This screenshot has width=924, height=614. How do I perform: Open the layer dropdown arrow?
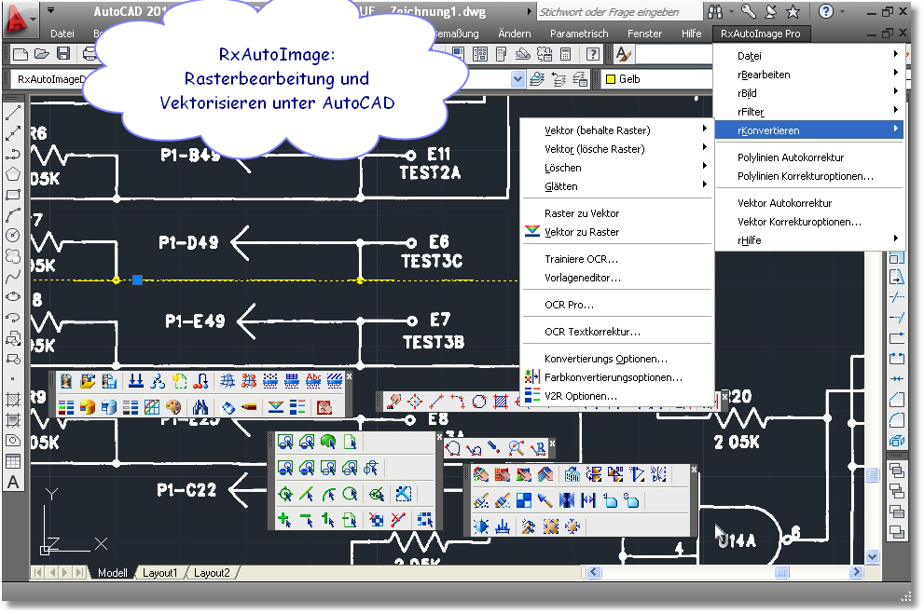pos(517,79)
